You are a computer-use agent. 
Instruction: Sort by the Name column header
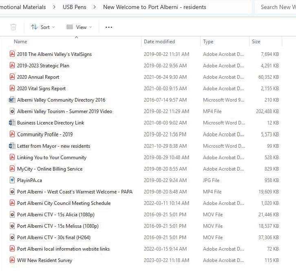(x=20, y=42)
